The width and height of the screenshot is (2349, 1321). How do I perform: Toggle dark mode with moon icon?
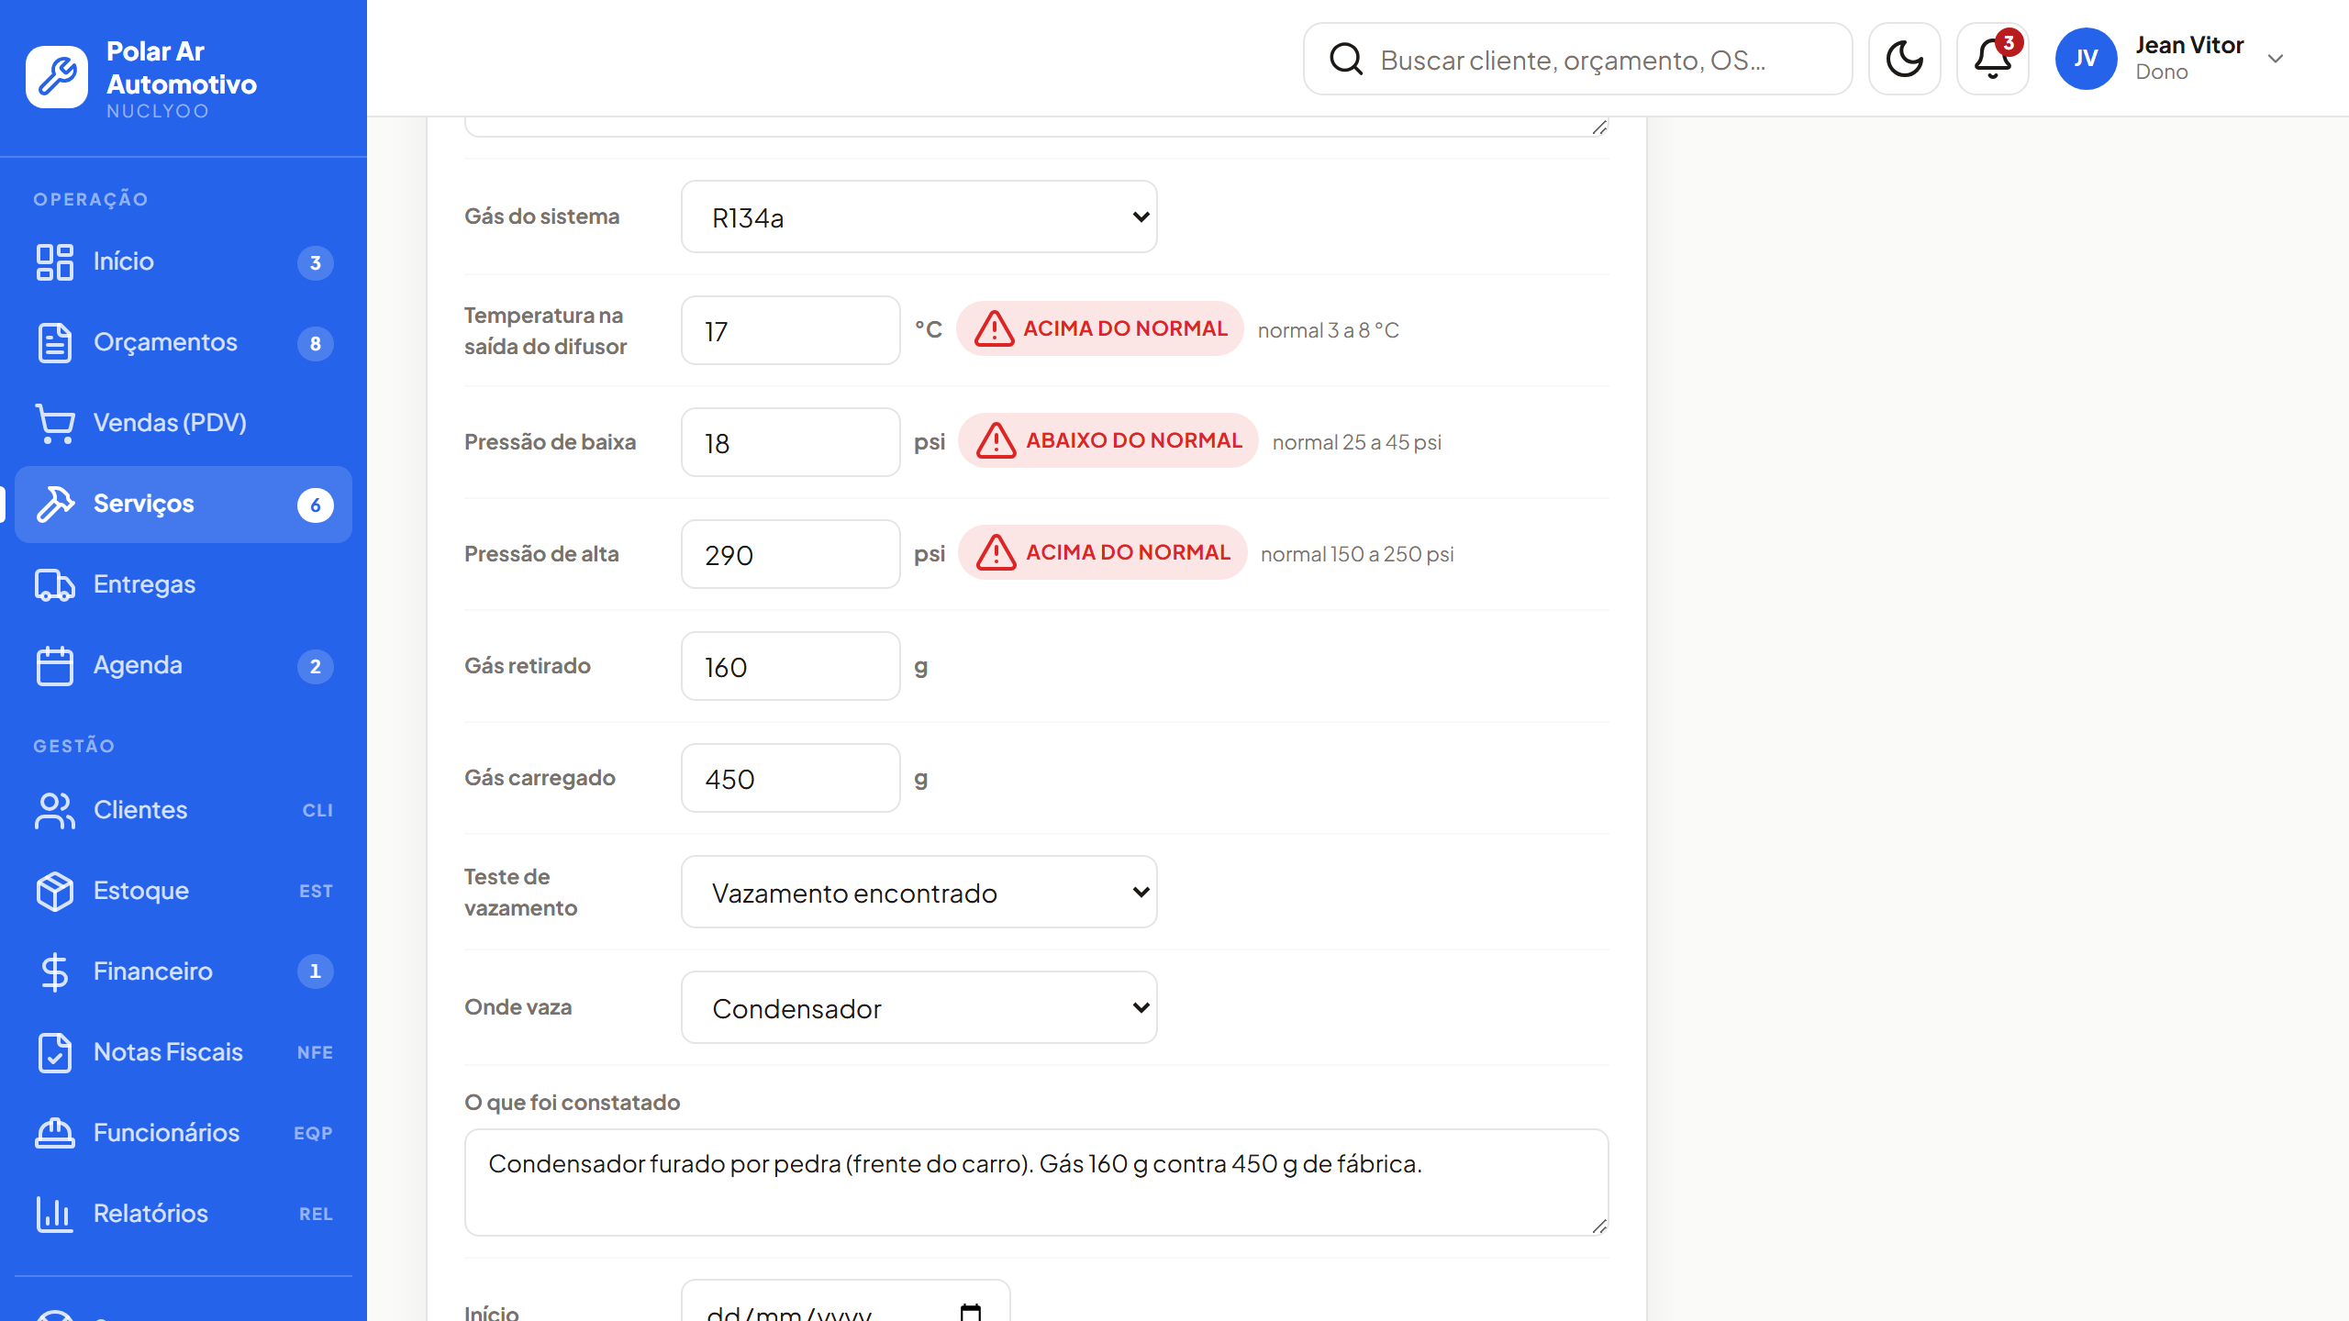point(1905,60)
